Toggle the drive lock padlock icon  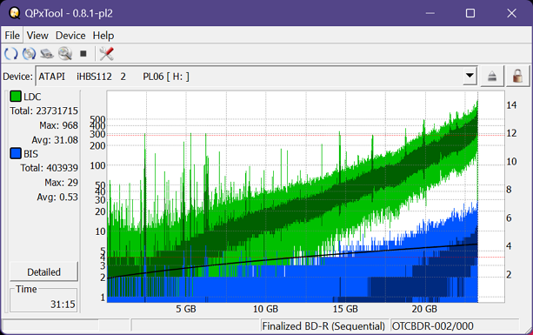517,77
